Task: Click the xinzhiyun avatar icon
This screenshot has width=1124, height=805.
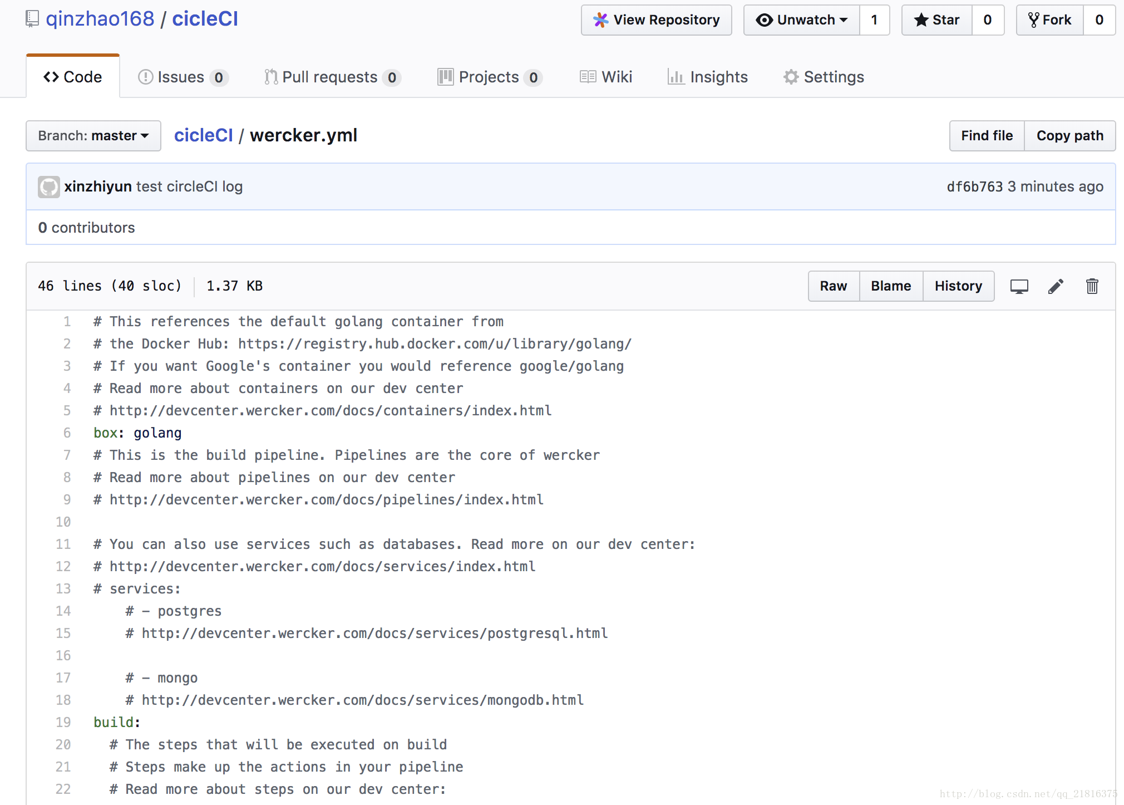Action: click(49, 187)
